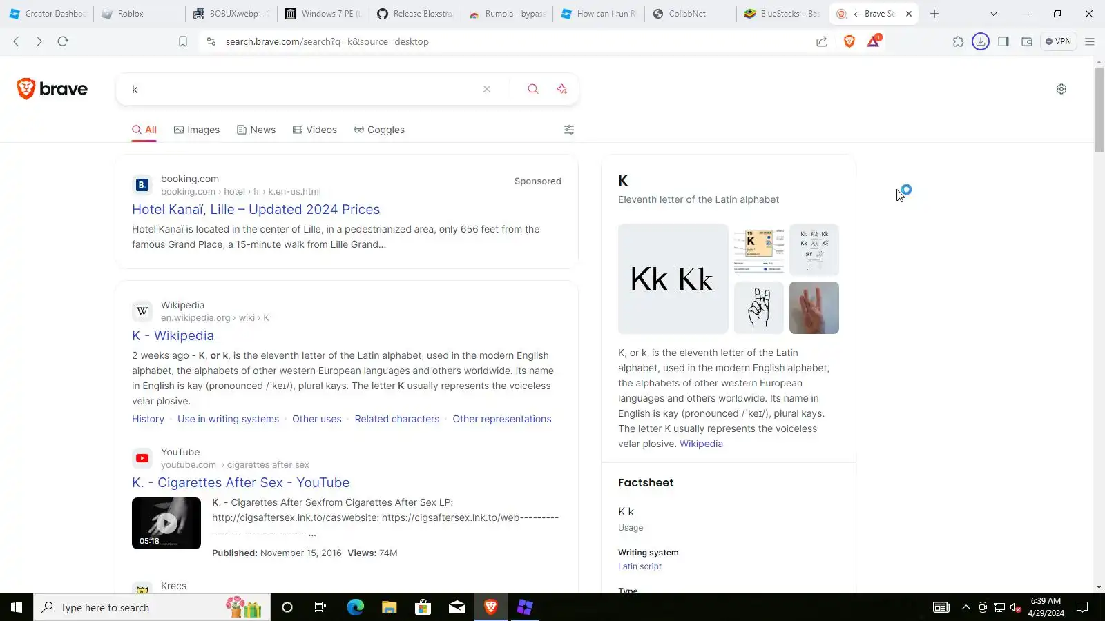
Task: Click the address bar URL
Action: [x=327, y=41]
